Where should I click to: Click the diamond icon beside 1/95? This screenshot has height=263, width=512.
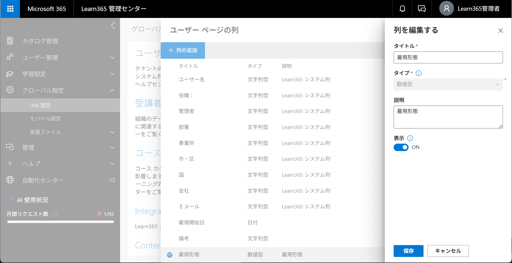(100, 214)
